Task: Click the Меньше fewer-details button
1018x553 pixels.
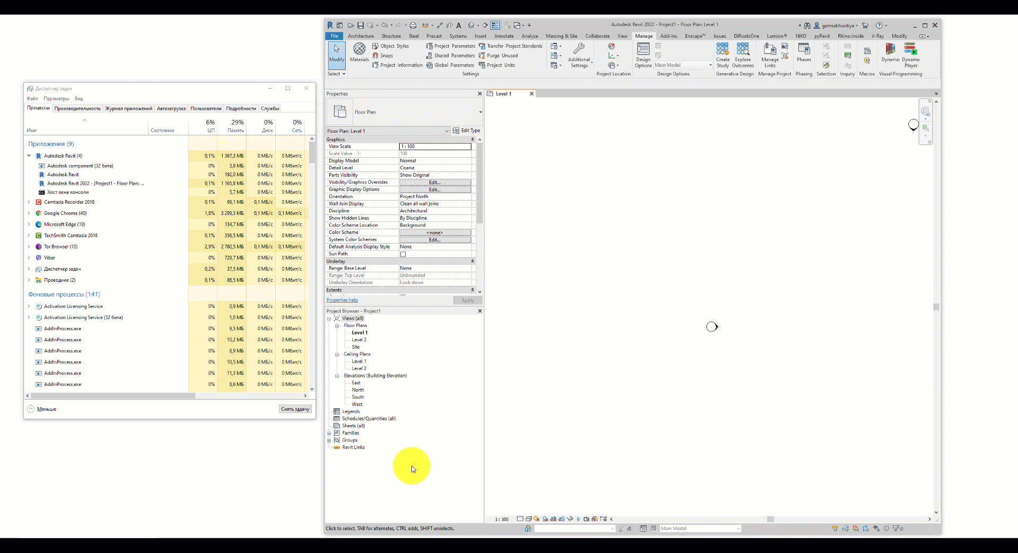Action: coord(42,409)
